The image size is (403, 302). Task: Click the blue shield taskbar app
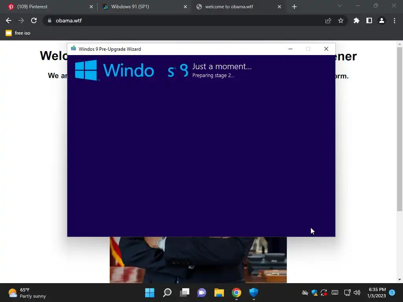click(254, 293)
